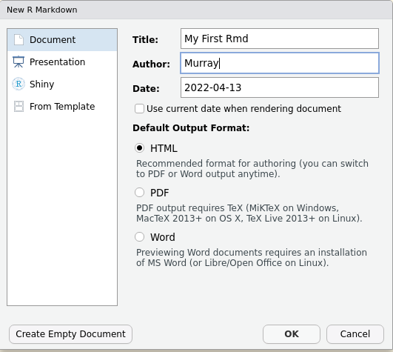Click the Date field showing 2022-04-13
The width and height of the screenshot is (393, 352).
click(x=280, y=87)
